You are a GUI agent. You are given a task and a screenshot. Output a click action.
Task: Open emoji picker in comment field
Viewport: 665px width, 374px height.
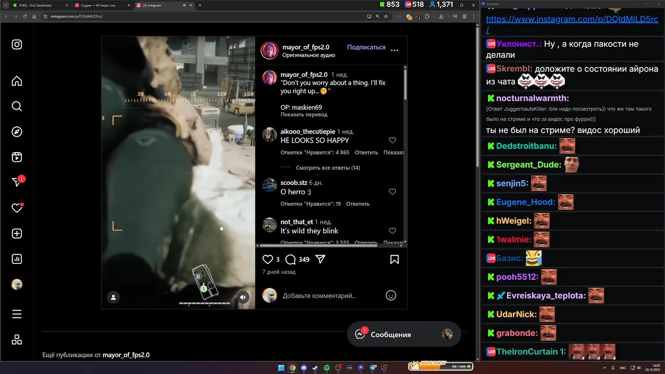tap(391, 295)
